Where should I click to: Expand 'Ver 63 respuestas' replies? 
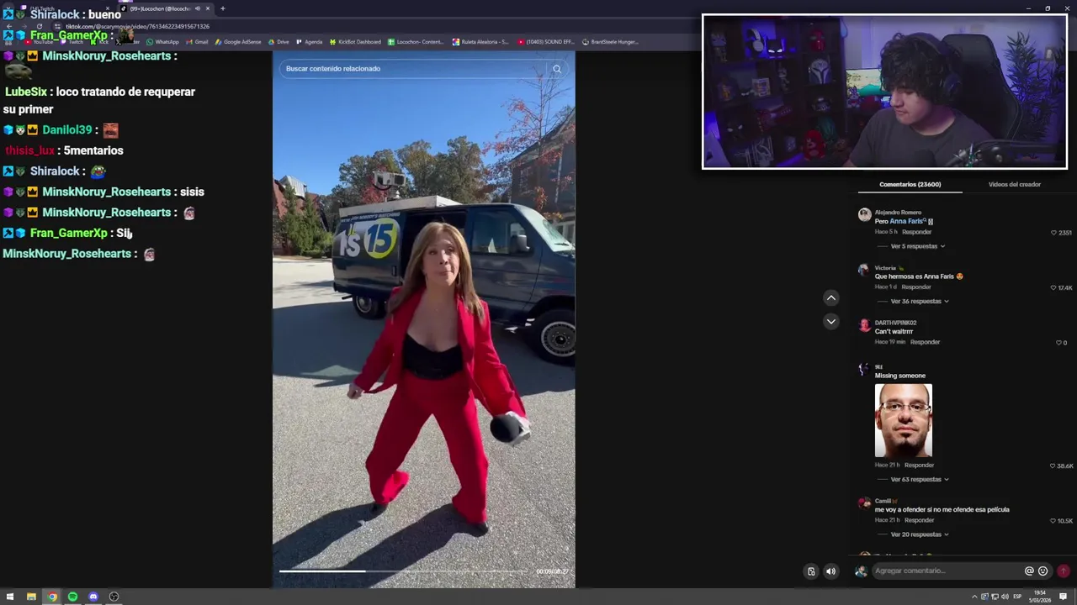click(919, 479)
